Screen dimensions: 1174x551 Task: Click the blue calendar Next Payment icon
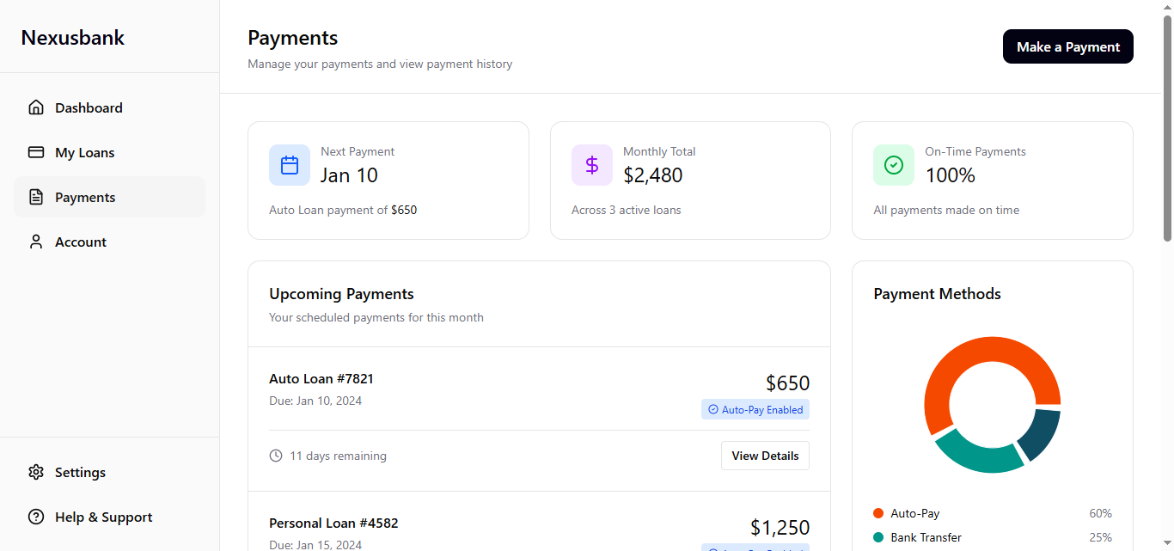pos(290,165)
